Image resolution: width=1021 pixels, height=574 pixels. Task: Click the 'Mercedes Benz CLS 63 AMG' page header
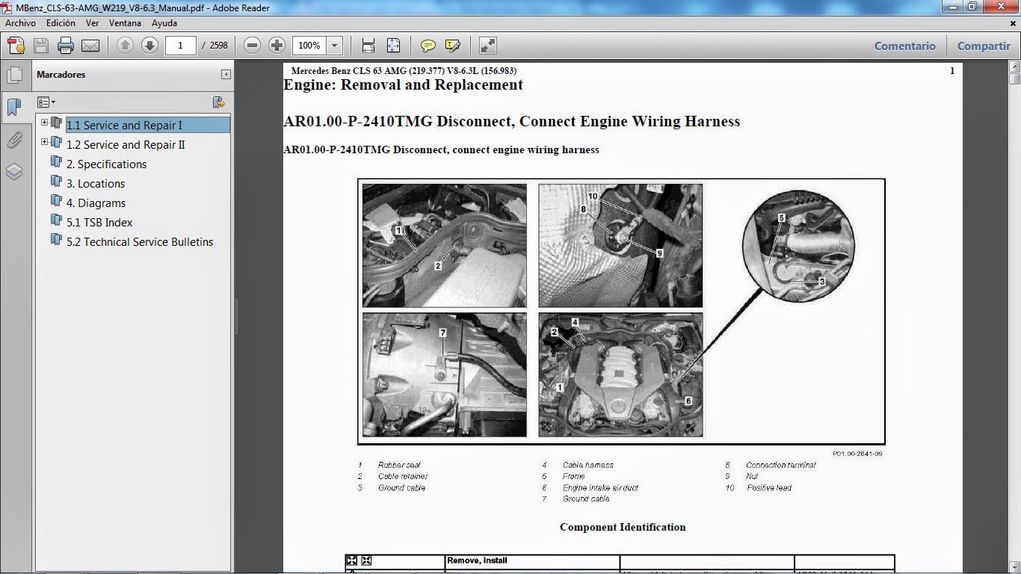(x=404, y=71)
